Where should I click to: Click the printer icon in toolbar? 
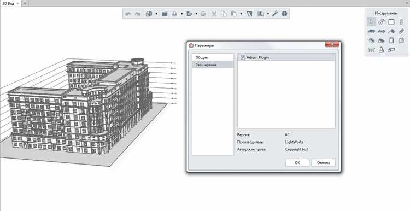(203, 14)
